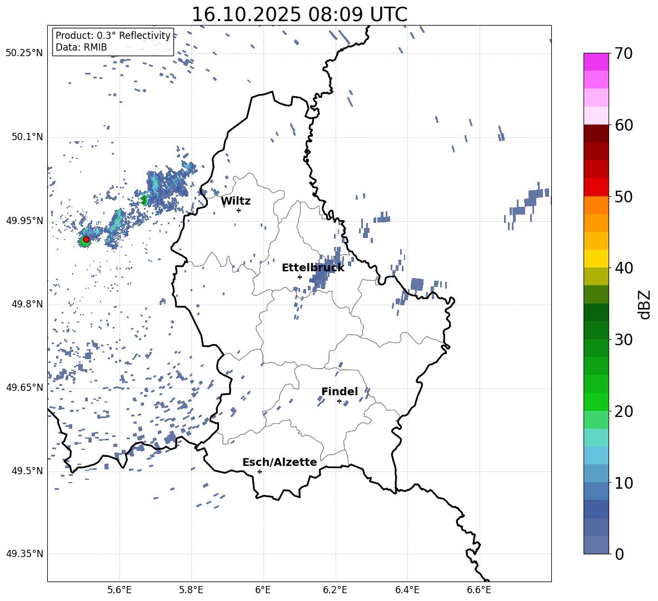
Task: Click the Data: RMIB text
Action: [x=81, y=47]
